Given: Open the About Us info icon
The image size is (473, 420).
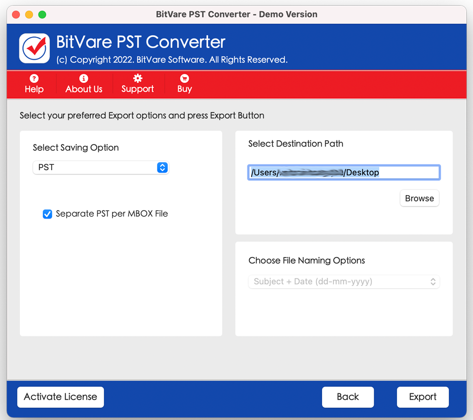Looking at the screenshot, I should 84,78.
